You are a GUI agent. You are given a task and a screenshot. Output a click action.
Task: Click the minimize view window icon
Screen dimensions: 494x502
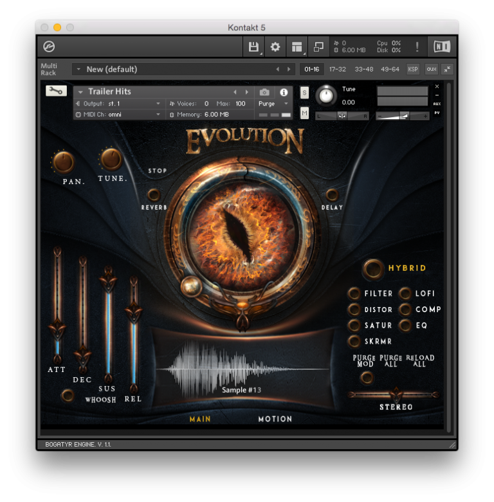point(318,46)
